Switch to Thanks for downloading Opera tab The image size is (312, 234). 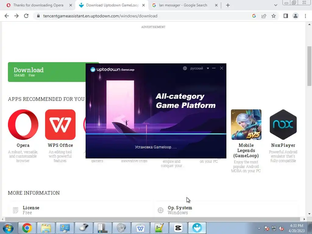[x=38, y=5]
